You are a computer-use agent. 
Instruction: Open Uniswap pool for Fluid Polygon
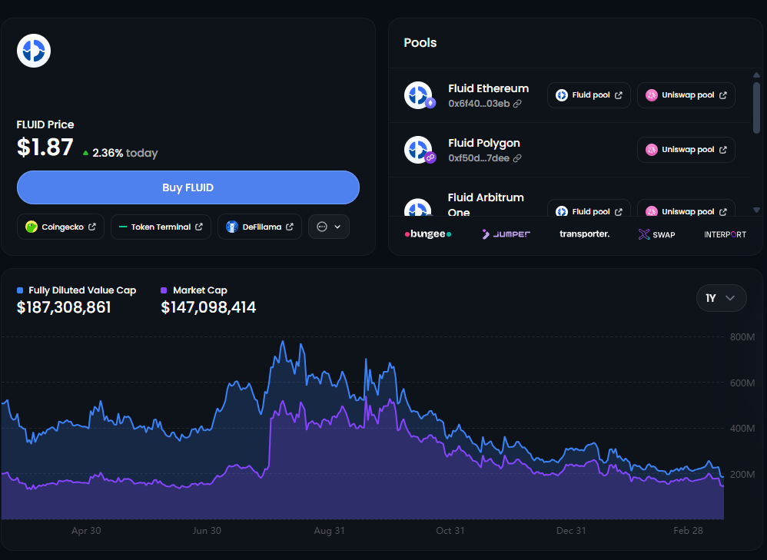point(686,150)
